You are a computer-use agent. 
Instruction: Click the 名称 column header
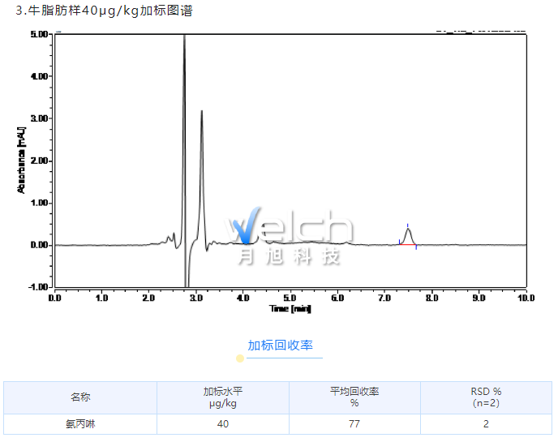coord(80,397)
